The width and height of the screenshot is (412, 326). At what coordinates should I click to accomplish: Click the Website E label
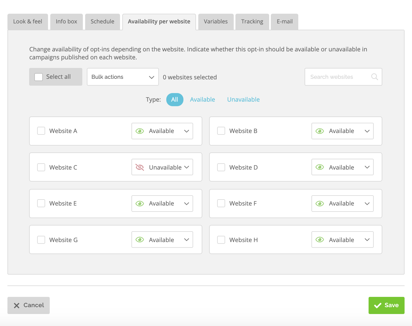coord(63,204)
